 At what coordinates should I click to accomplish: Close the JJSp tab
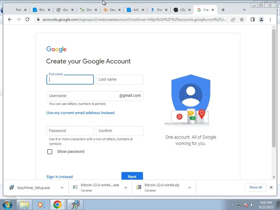coord(189,10)
